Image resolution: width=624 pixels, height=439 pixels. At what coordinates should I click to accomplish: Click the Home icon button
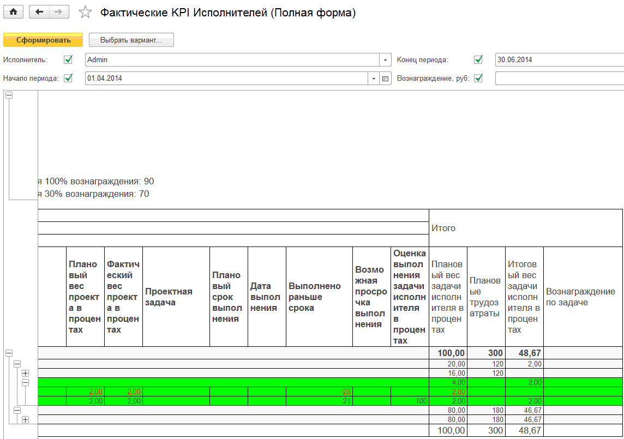tap(14, 12)
